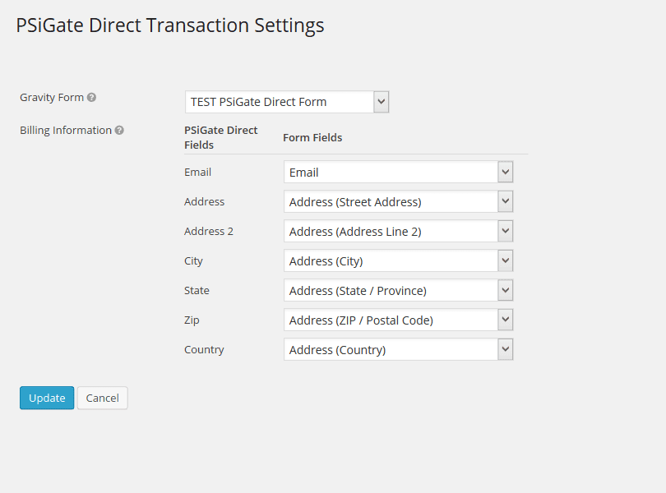Click the Address (Country) select box
Screen dimensions: 666x493
[x=399, y=349]
